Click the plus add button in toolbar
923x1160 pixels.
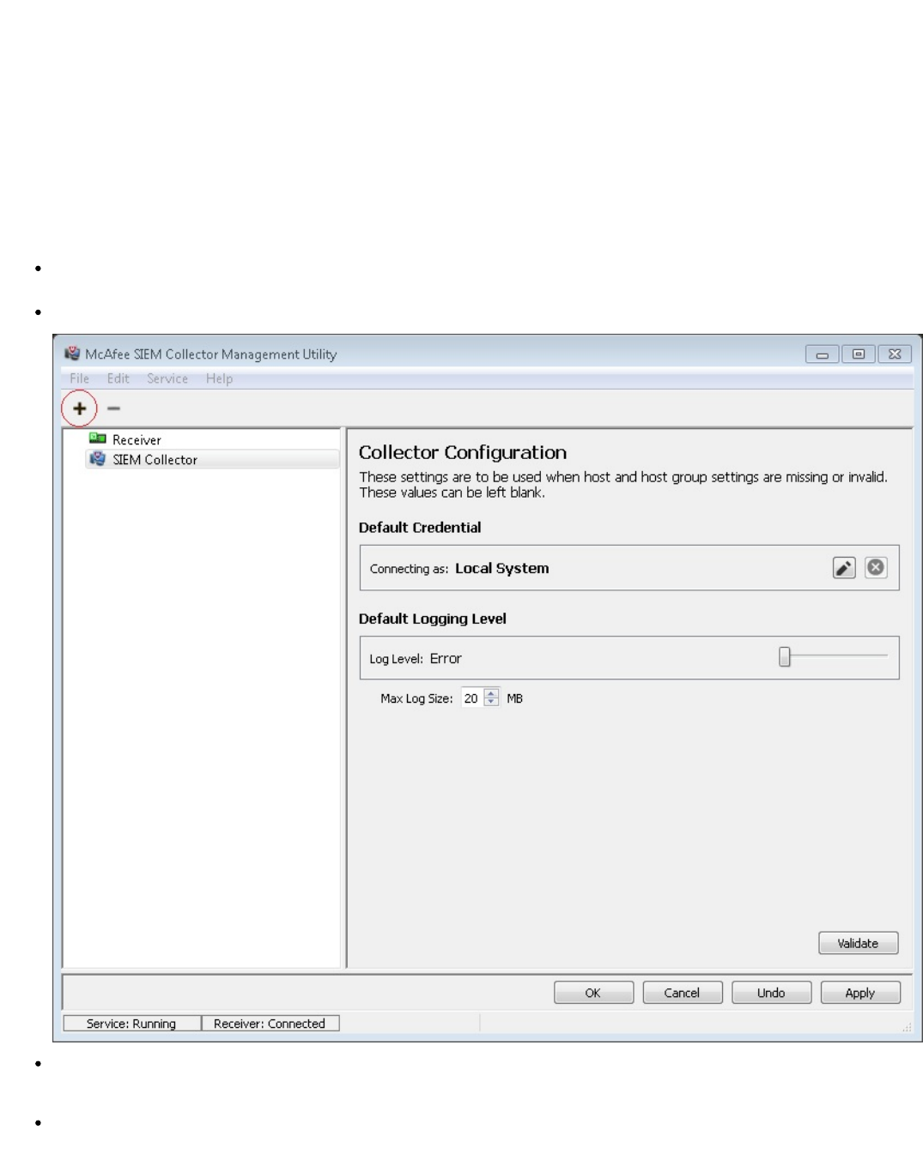[79, 408]
